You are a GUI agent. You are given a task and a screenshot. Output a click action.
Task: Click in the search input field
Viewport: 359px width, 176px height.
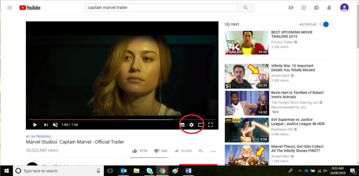(161, 8)
